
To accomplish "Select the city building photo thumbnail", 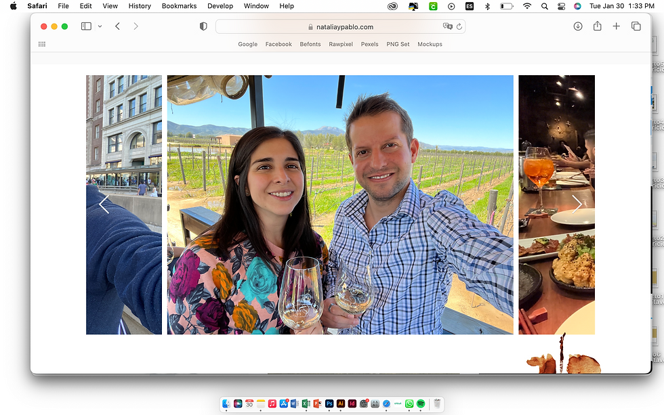I will pyautogui.click(x=124, y=204).
